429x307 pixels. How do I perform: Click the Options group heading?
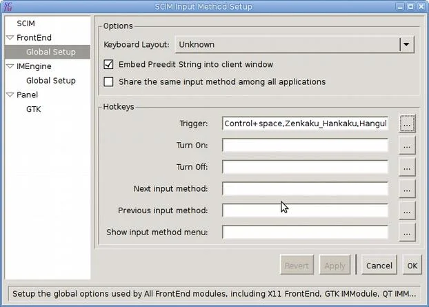click(118, 26)
